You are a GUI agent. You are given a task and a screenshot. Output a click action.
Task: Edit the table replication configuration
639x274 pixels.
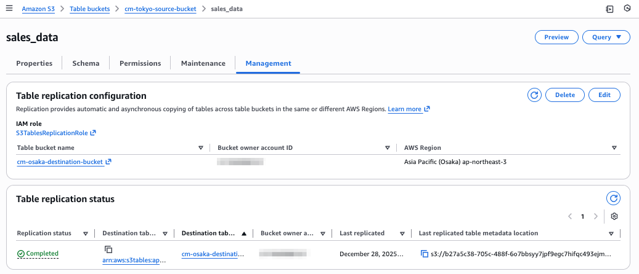(x=604, y=95)
